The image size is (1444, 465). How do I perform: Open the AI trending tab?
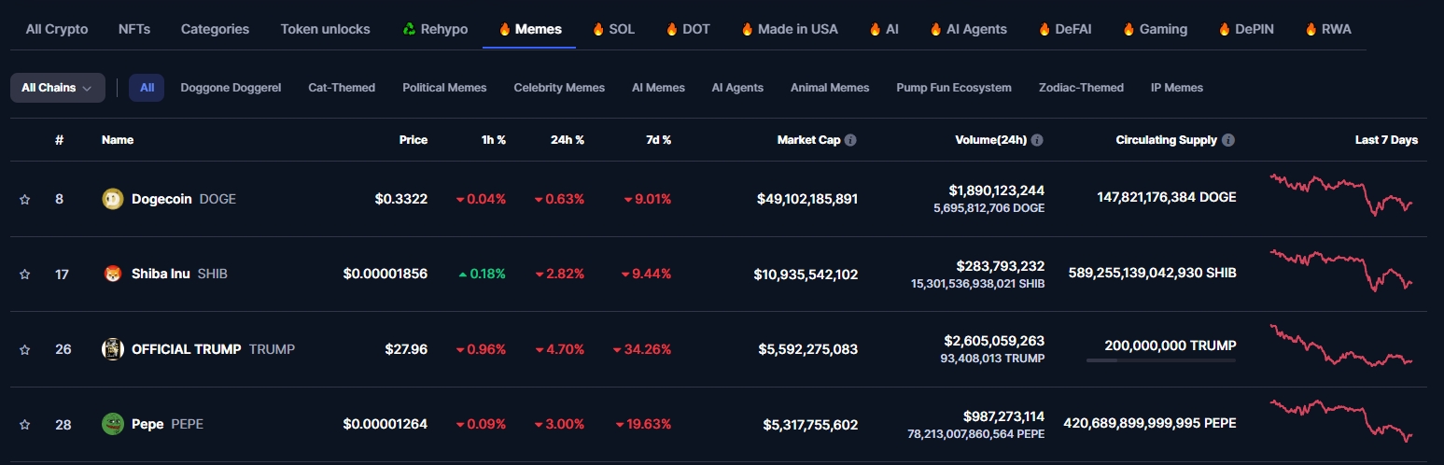(884, 29)
